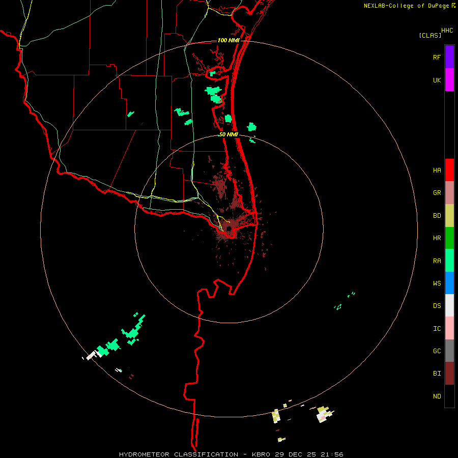This screenshot has width=458, height=458.
Task: Click the "WS" legend label
Action: pyautogui.click(x=437, y=283)
